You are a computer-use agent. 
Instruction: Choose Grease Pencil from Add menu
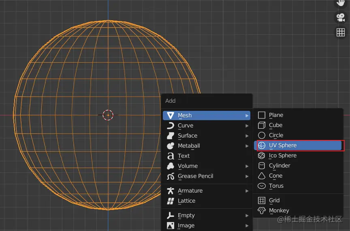(207, 176)
